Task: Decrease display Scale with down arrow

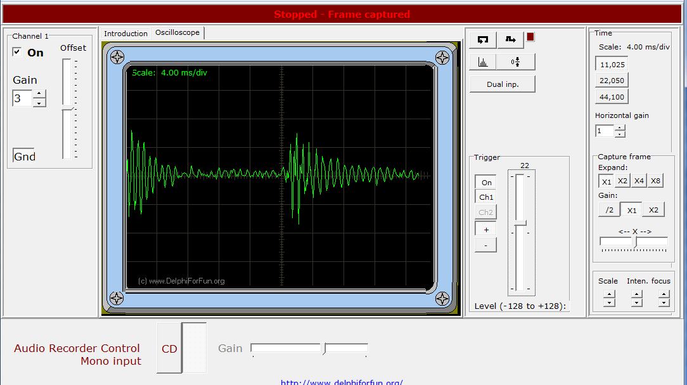Action: 609,303
